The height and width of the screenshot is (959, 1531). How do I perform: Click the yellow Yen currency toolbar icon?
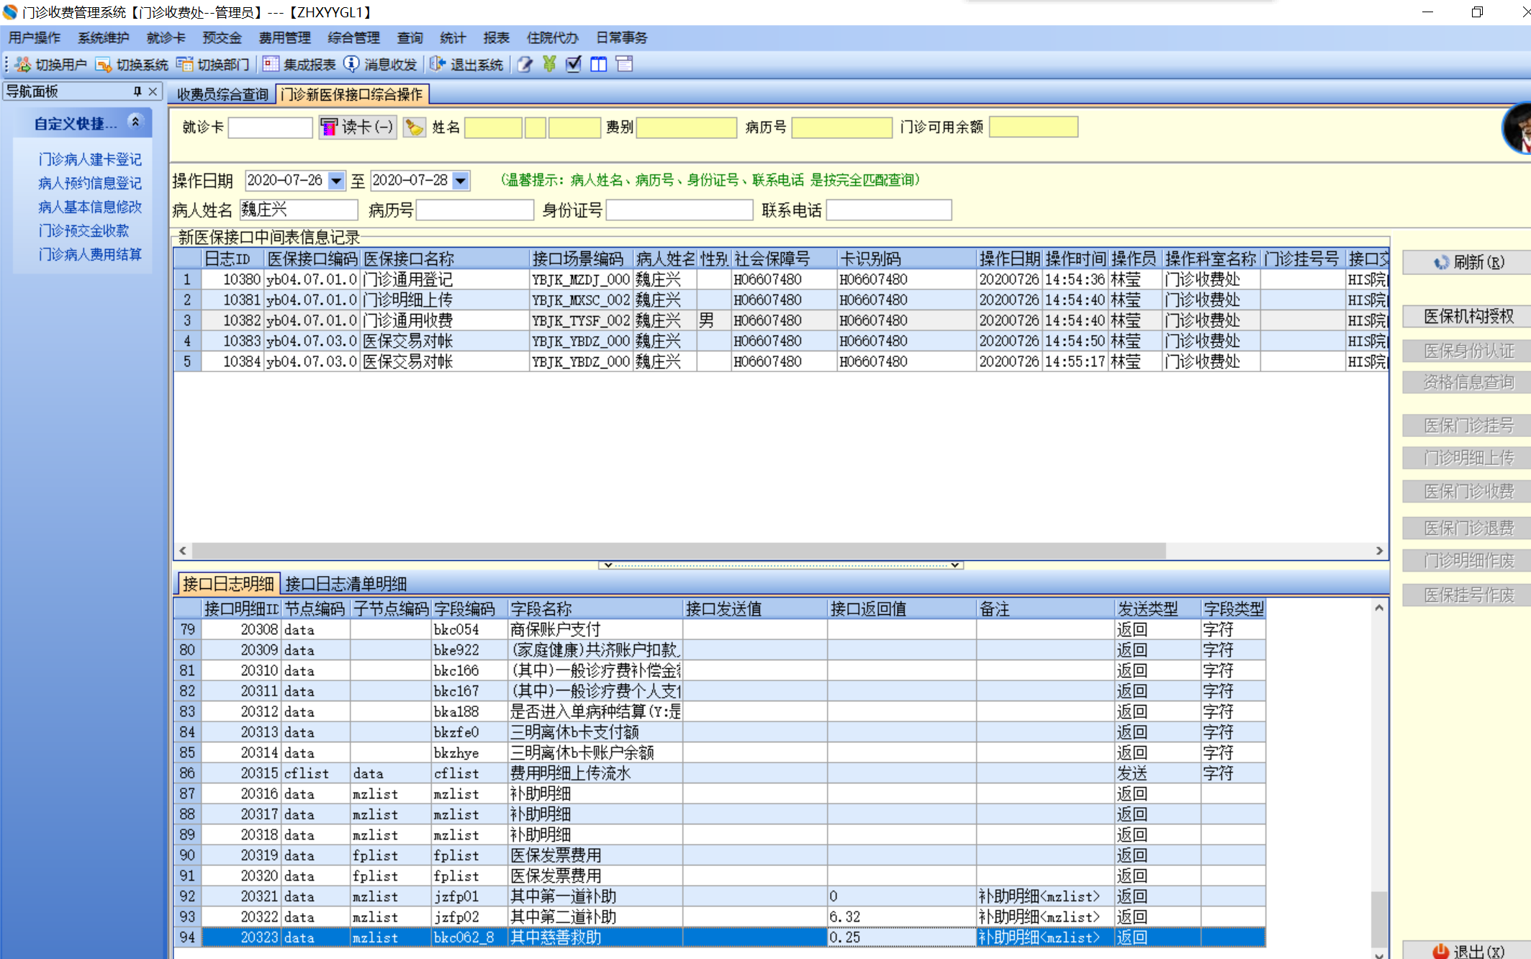(549, 65)
